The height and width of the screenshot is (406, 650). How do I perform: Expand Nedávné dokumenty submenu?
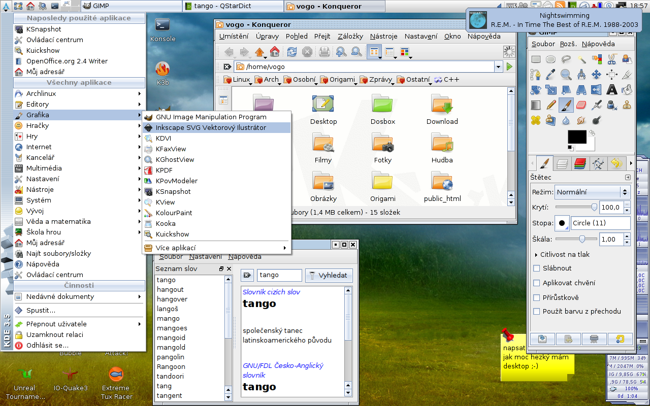pos(79,296)
